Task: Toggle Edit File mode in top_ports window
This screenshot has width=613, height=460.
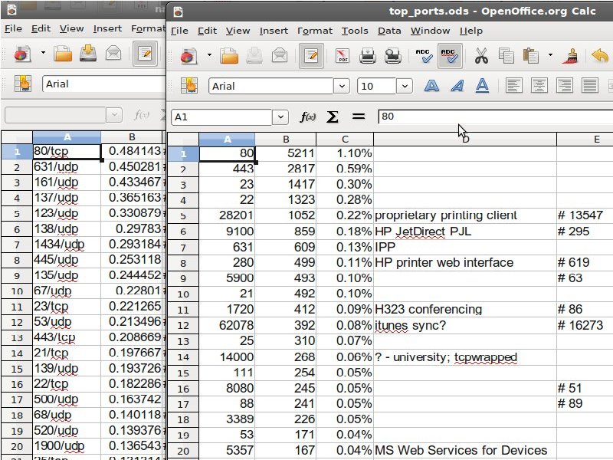Action: 311,56
